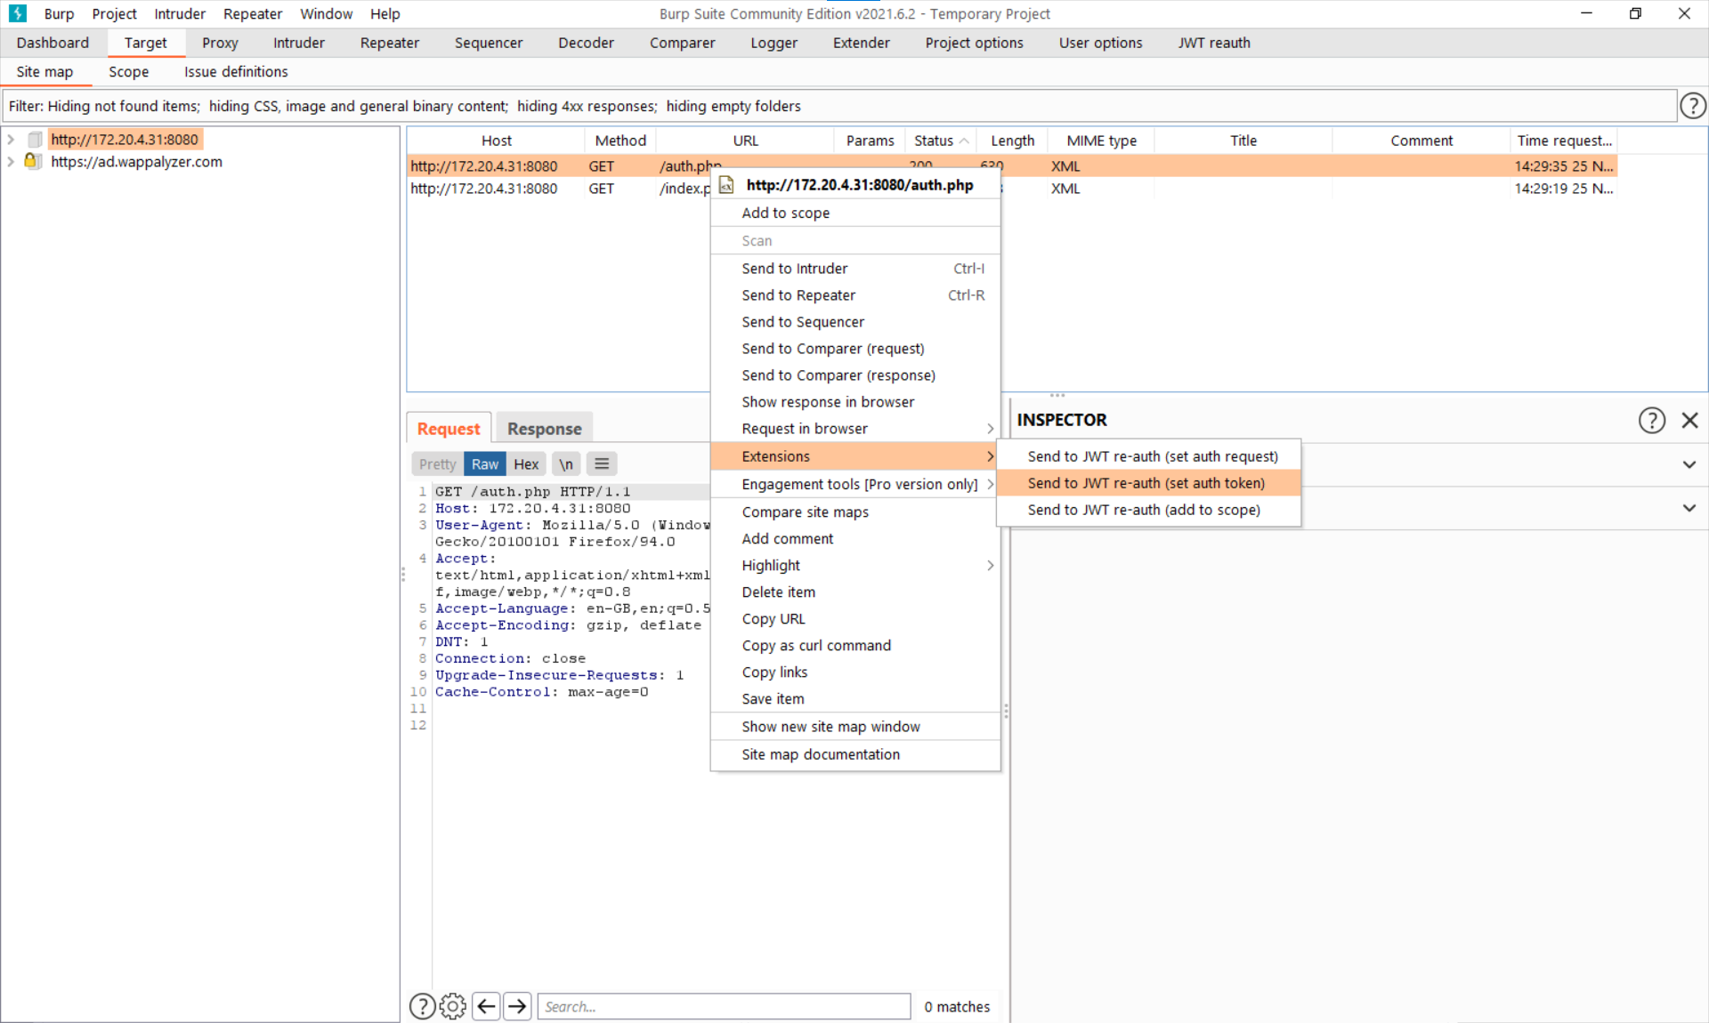This screenshot has width=1709, height=1023.
Task: Open the Response tab
Action: click(x=544, y=429)
